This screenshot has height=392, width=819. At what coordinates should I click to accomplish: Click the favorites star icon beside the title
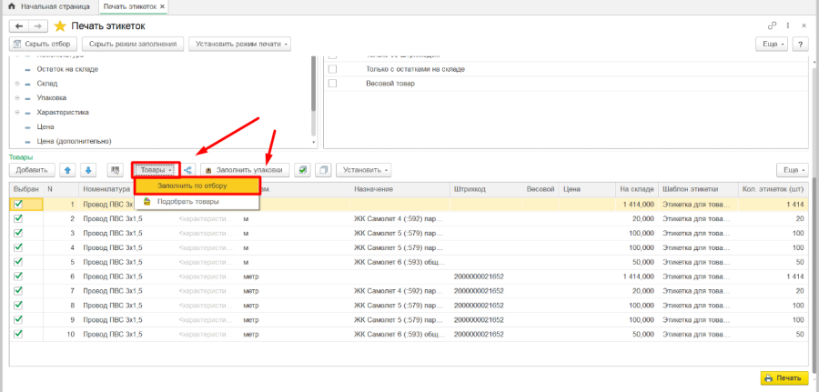[60, 25]
